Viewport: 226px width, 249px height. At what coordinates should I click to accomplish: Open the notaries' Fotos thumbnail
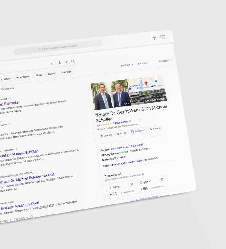[x=111, y=95]
